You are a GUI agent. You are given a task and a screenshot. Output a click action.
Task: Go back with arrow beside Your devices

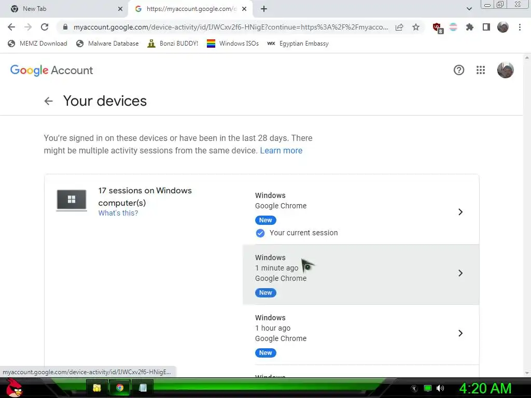48,101
